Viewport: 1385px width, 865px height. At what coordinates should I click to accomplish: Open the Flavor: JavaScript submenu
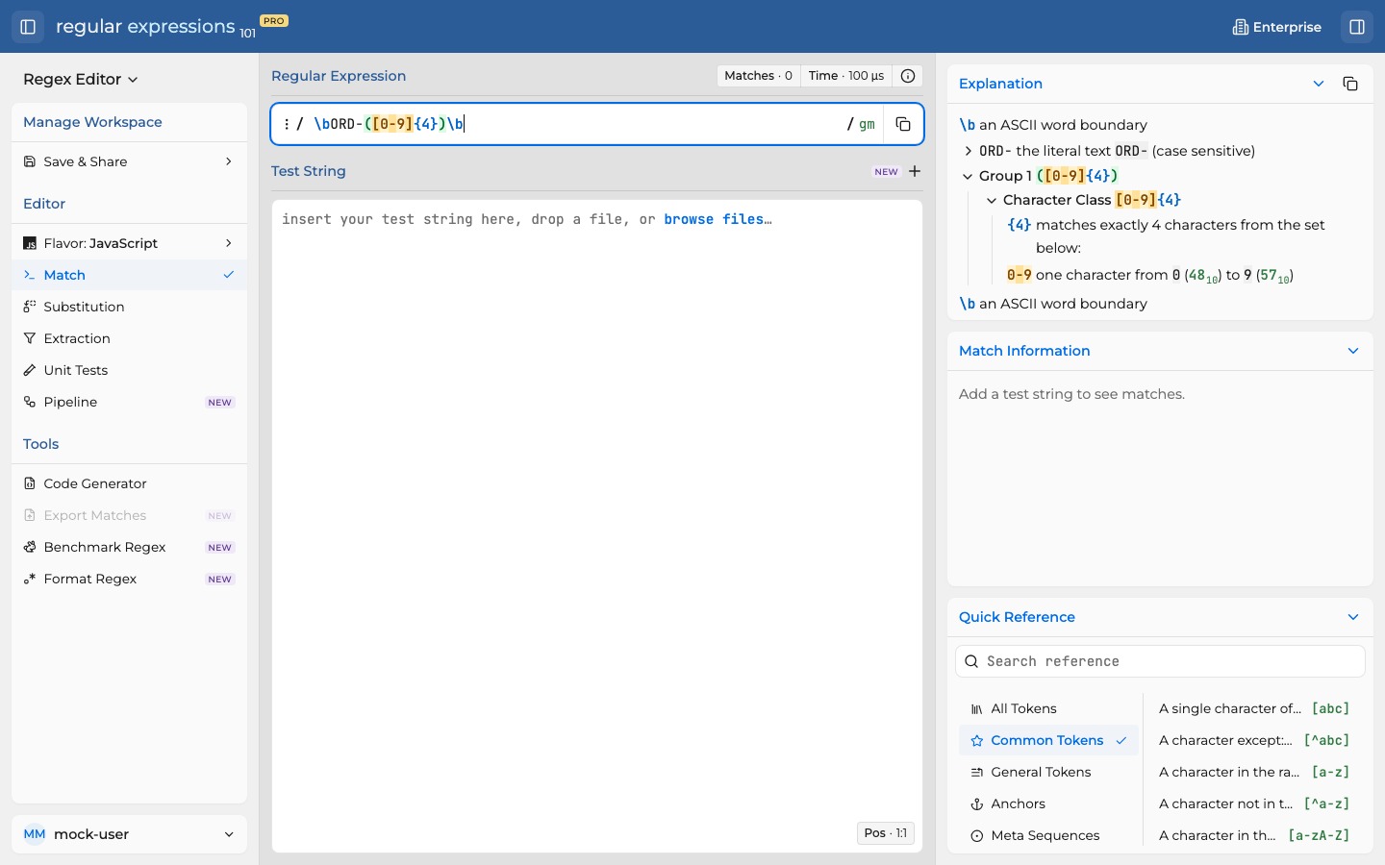point(130,243)
